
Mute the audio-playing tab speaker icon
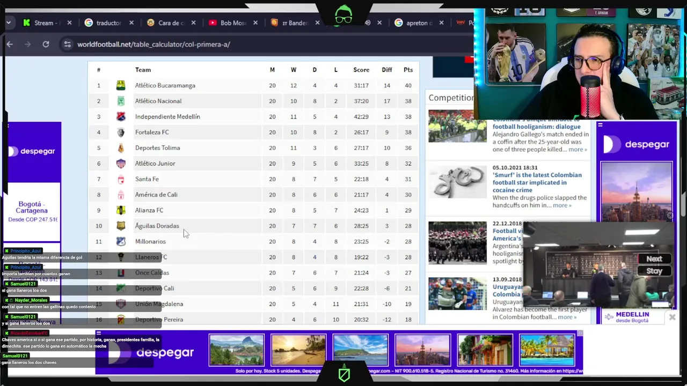tap(368, 23)
